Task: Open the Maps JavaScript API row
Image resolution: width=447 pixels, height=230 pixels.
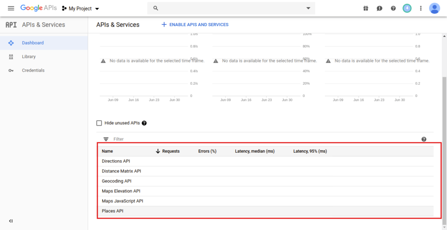Action: click(266, 201)
